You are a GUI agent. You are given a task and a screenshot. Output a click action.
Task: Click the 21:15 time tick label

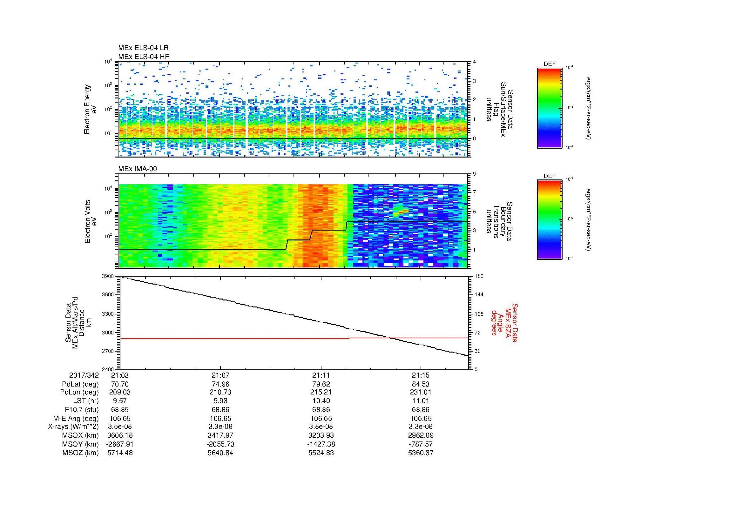(421, 375)
